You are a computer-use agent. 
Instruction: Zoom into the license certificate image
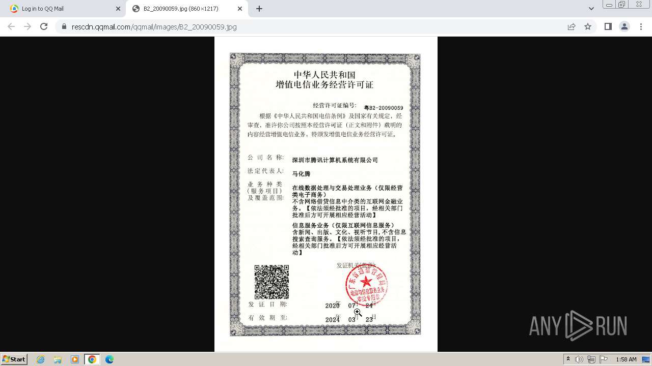click(325, 194)
